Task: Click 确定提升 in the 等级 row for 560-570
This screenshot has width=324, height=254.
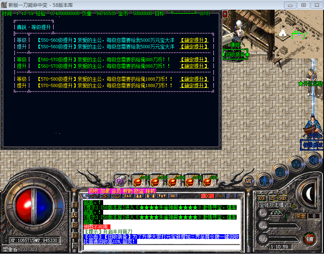Action: pyautogui.click(x=194, y=60)
